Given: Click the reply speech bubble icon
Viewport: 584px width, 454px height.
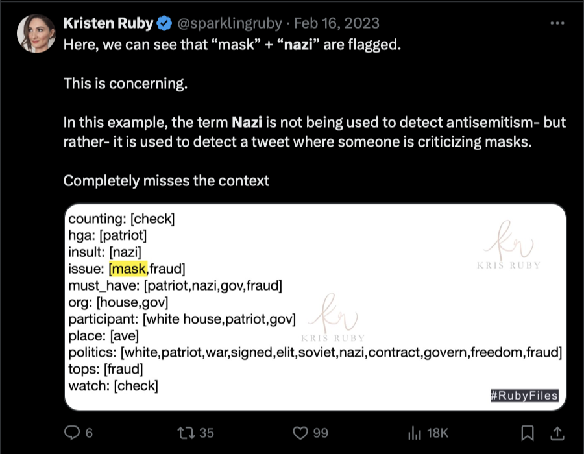Looking at the screenshot, I should tap(71, 433).
